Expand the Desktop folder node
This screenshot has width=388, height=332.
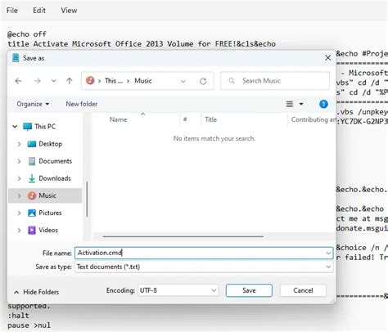click(x=19, y=144)
